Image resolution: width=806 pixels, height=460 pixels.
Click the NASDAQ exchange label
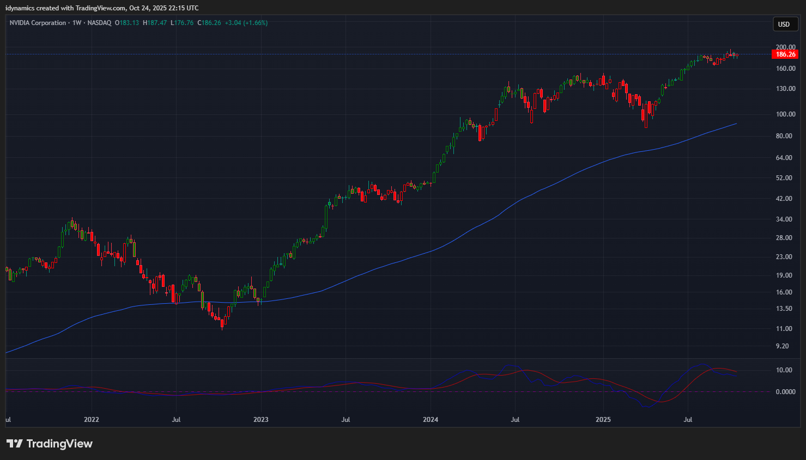click(x=99, y=23)
